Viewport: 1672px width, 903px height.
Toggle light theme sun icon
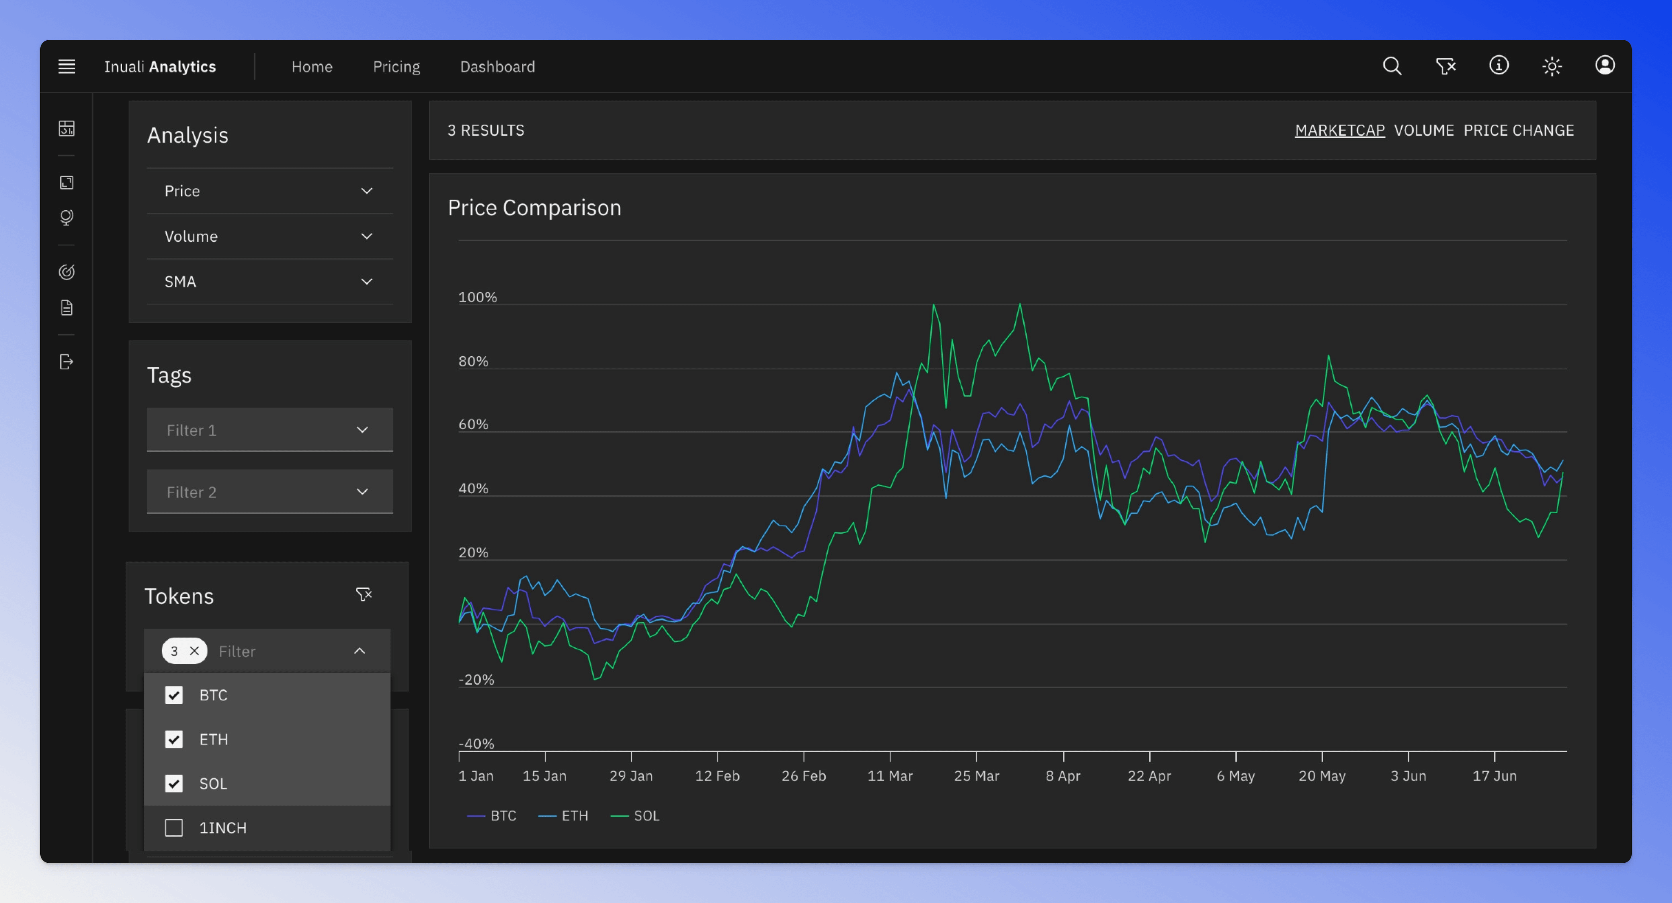(1552, 66)
